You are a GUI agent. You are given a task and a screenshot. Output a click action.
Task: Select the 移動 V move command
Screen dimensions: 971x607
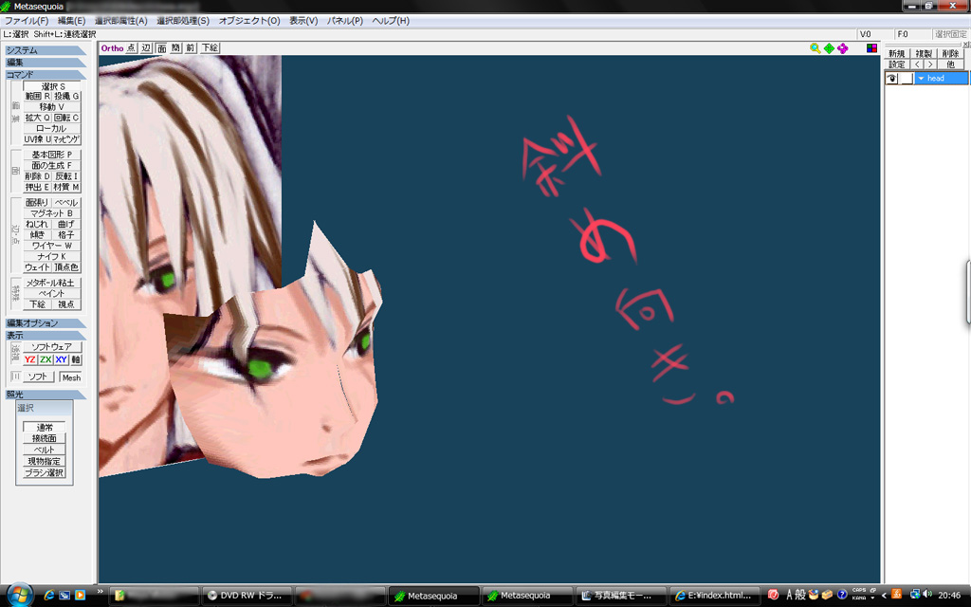pos(52,107)
